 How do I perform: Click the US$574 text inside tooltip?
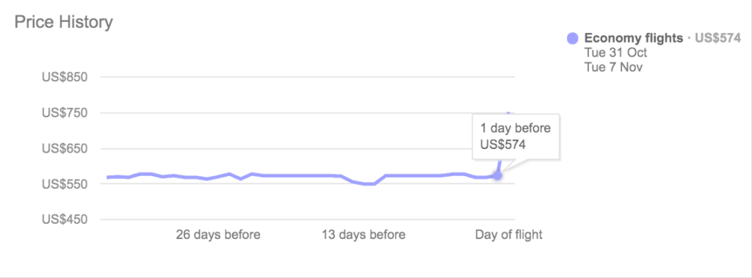pyautogui.click(x=502, y=145)
